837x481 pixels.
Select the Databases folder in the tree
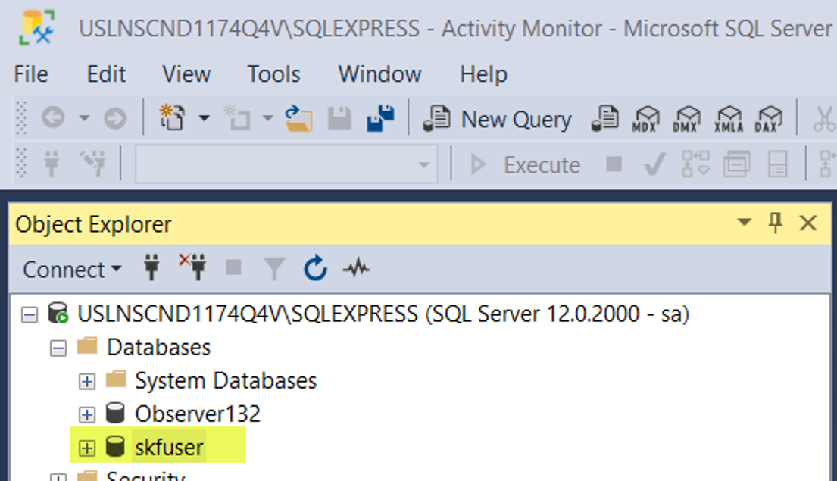(x=158, y=348)
